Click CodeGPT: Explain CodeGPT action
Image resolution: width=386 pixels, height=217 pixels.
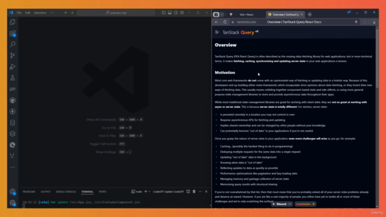(x=168, y=192)
